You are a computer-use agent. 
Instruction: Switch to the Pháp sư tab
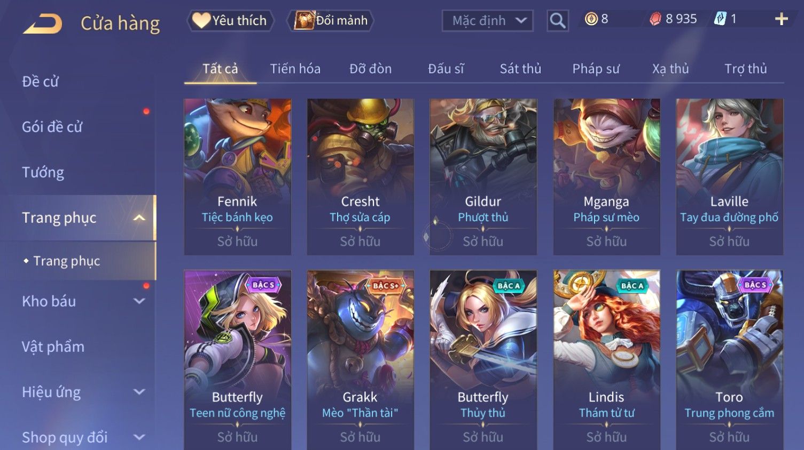[596, 69]
